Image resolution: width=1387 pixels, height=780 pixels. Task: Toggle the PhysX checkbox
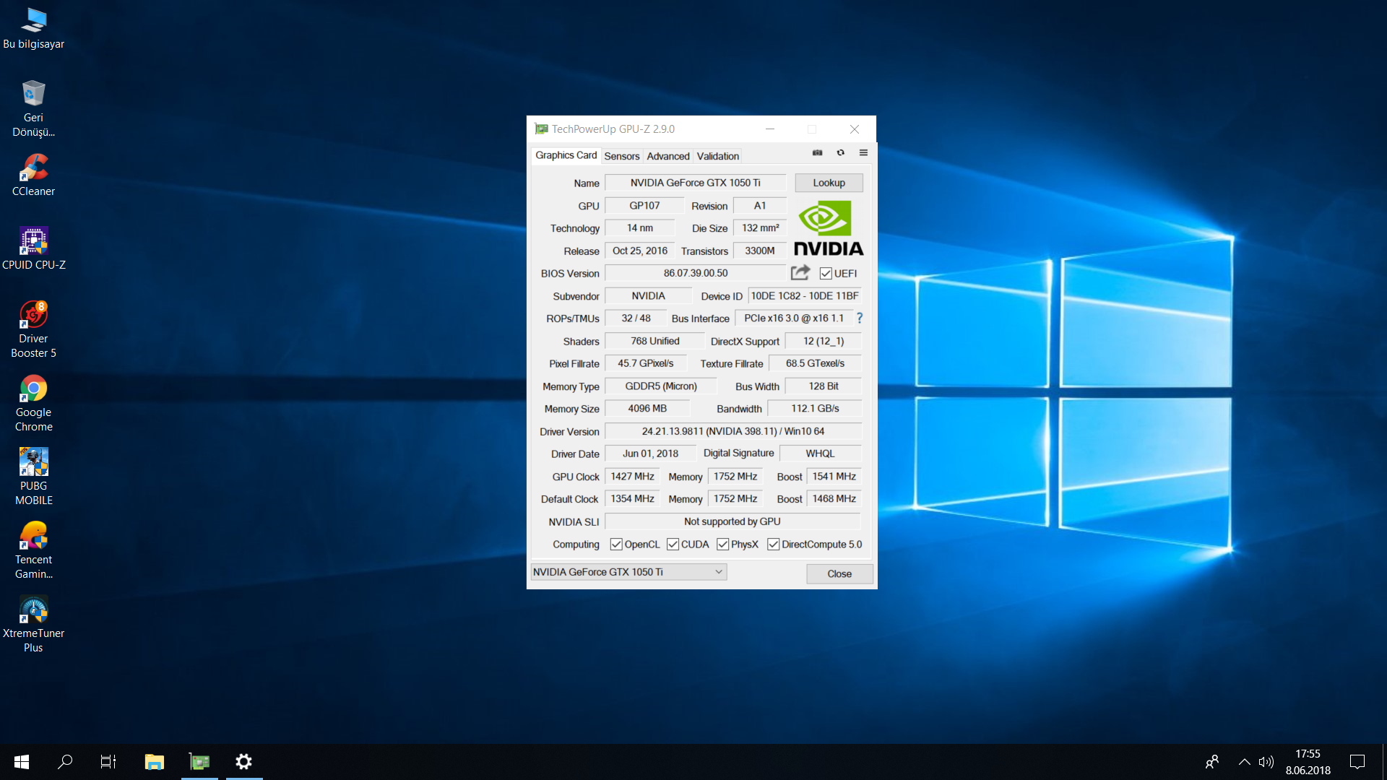pos(722,545)
